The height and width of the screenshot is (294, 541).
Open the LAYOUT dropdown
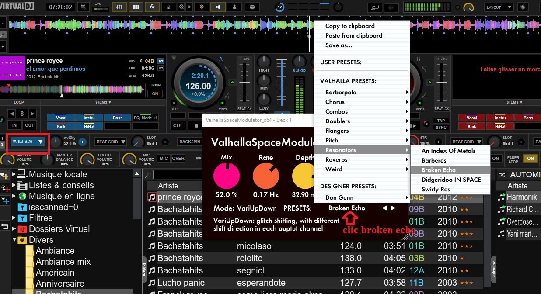499,7
